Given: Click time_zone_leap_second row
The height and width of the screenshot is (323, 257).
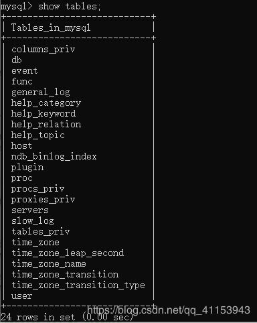Looking at the screenshot, I should point(68,253).
